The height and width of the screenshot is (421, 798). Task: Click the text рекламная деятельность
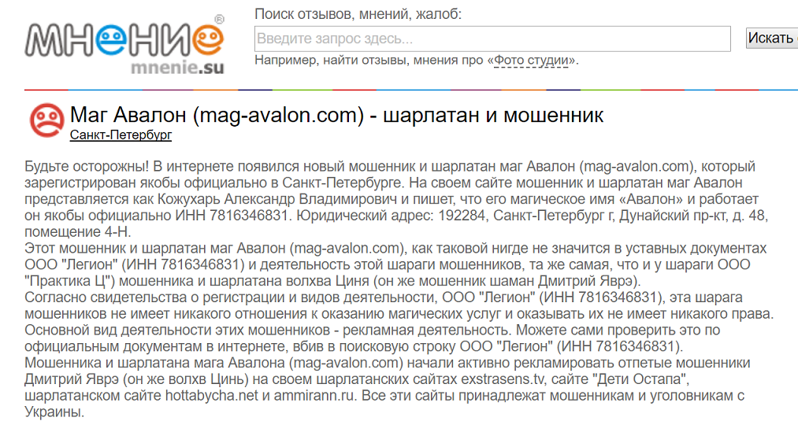pyautogui.click(x=428, y=330)
